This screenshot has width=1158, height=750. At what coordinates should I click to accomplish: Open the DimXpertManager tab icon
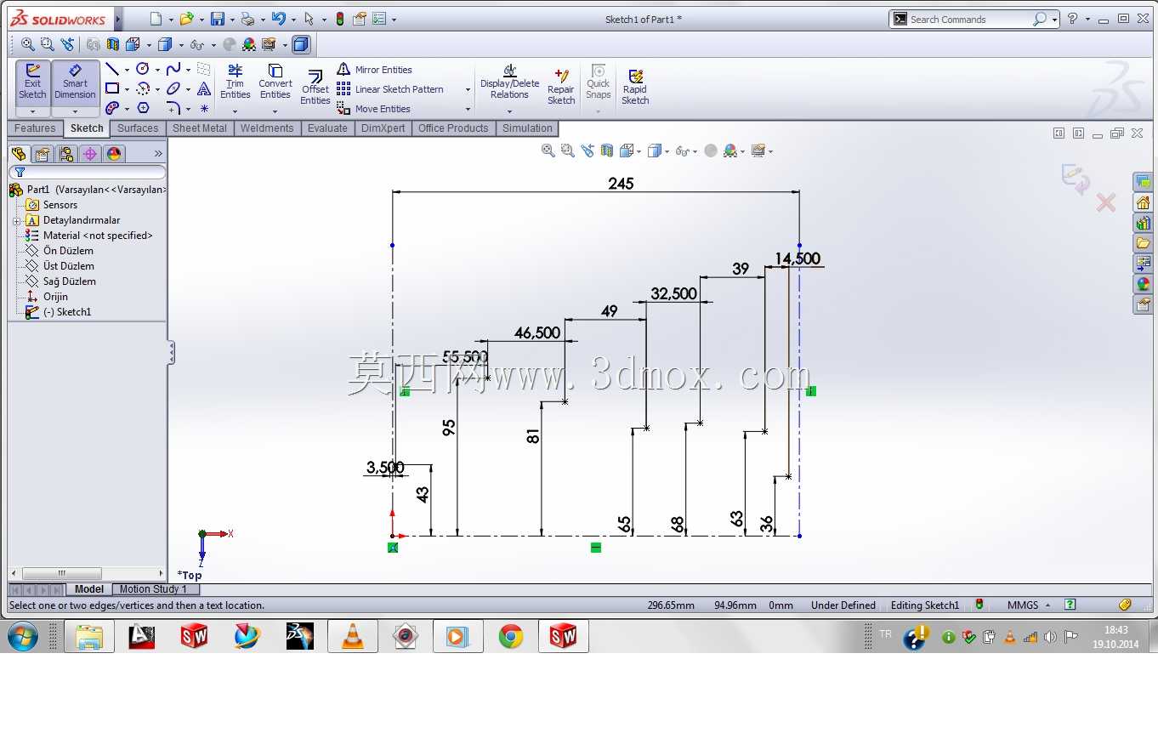pyautogui.click(x=90, y=154)
